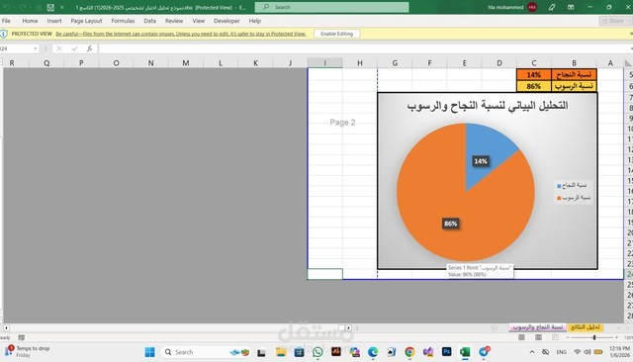
Task: Switch to sheet tab نسبة النجاح والرسوب
Action: click(x=538, y=327)
